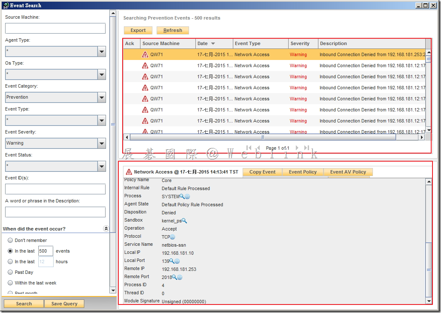
Task: Open the Agent Type dropdown
Action: click(101, 51)
